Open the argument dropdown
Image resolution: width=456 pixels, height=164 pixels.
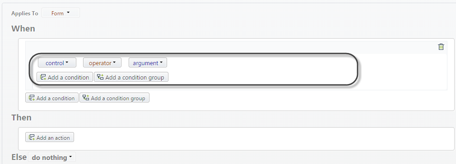pos(148,62)
